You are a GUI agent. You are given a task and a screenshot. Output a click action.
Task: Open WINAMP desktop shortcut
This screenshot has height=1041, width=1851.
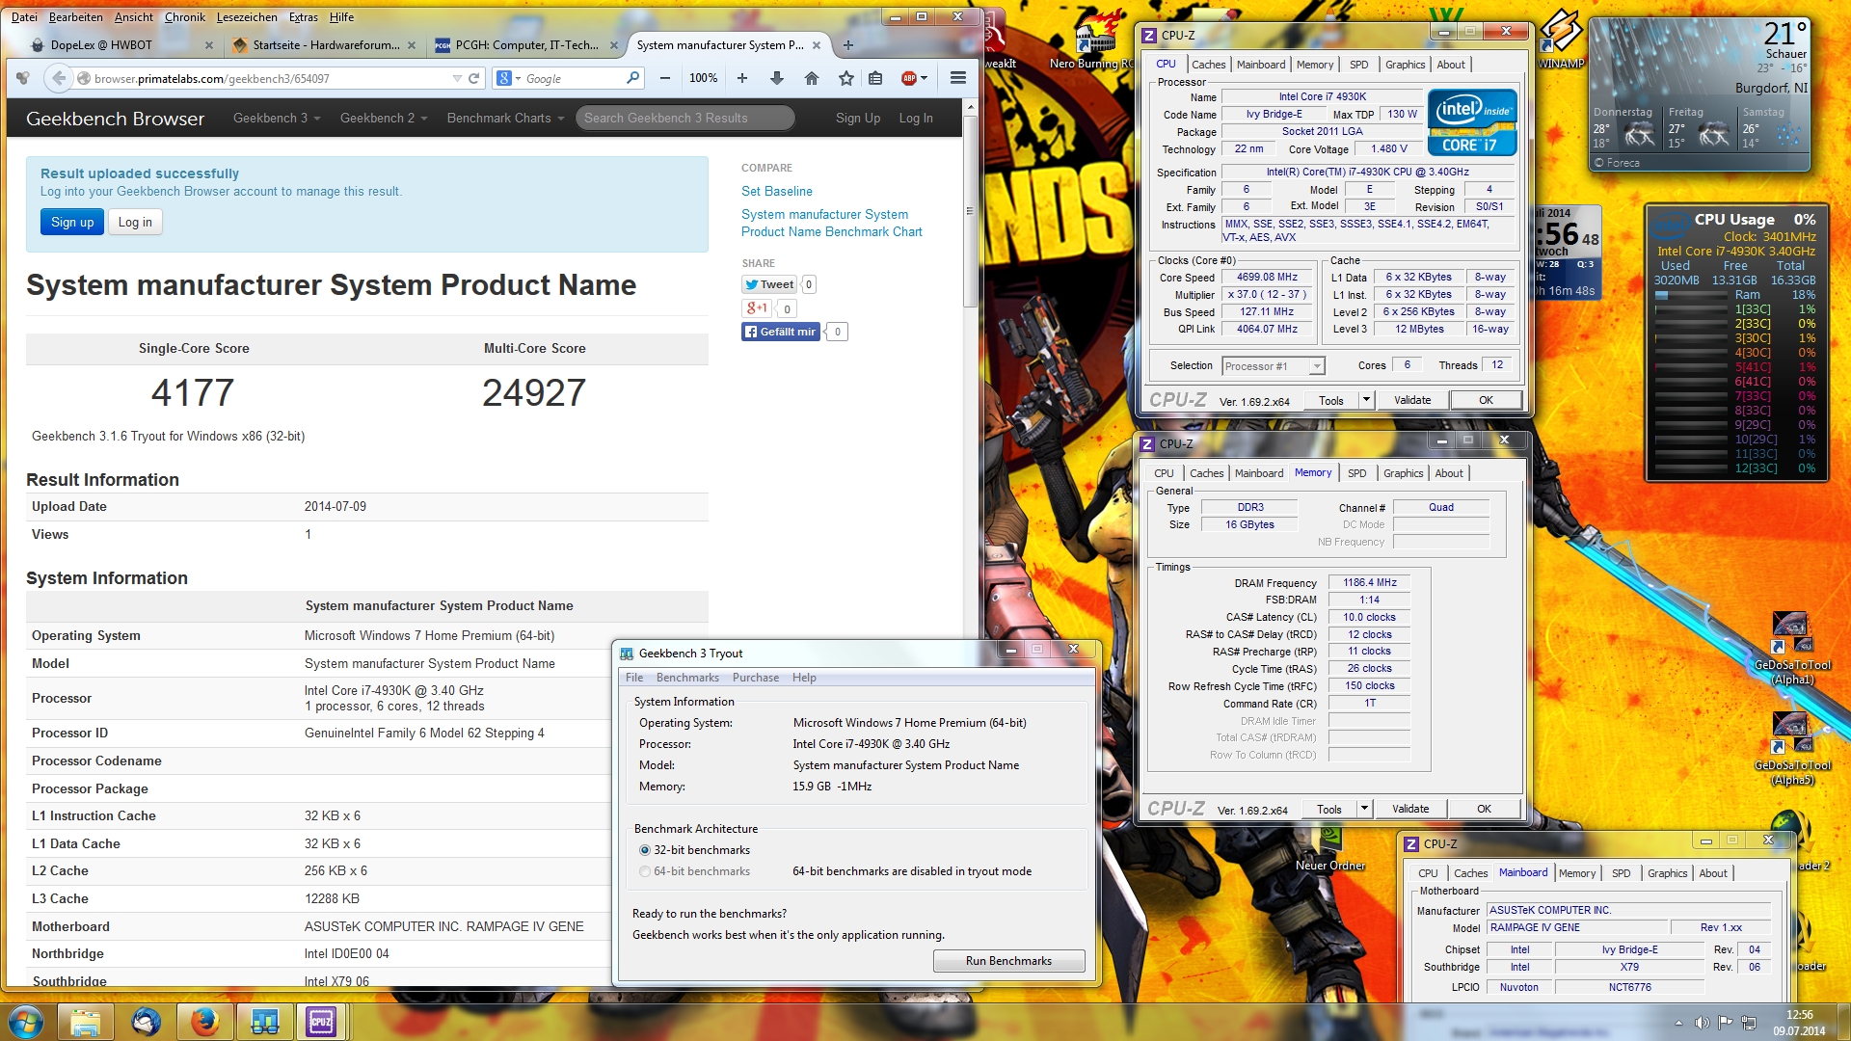(1561, 39)
